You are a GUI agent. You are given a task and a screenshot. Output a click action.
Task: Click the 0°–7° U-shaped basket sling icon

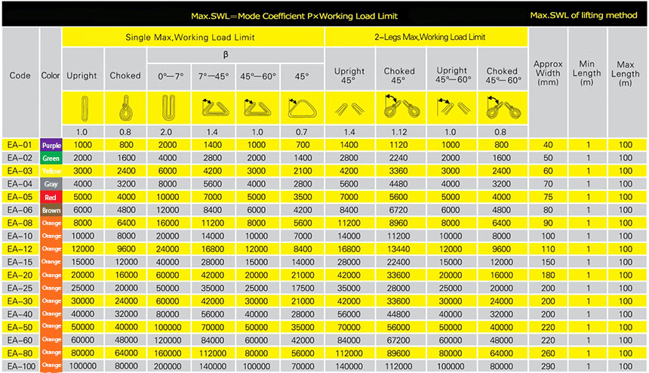pos(169,109)
